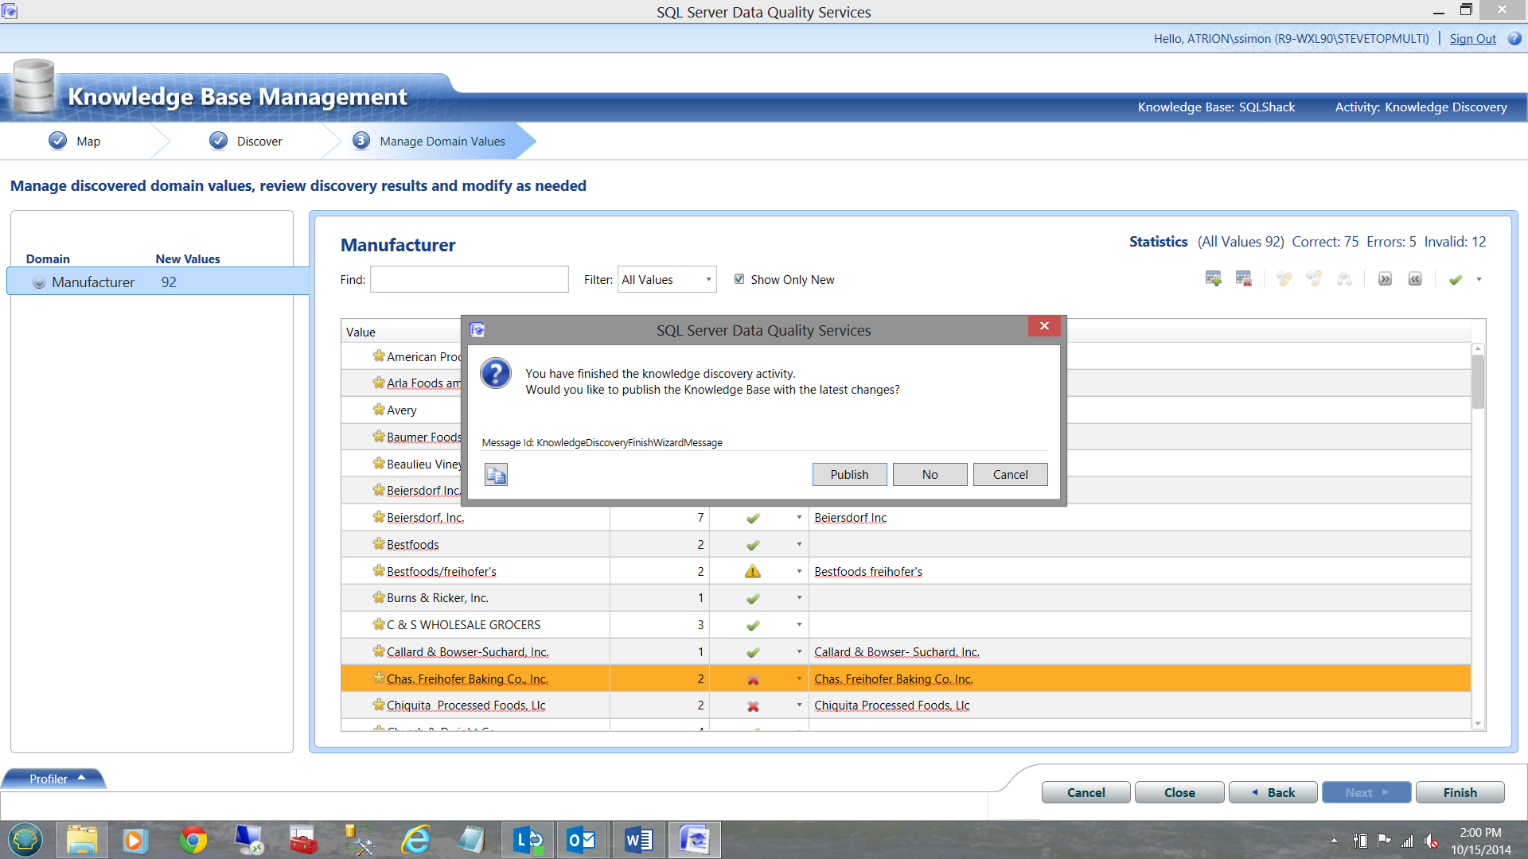Open type dropdown for Bestfoods/freihofer's row
This screenshot has width=1528, height=859.
pyautogui.click(x=799, y=571)
